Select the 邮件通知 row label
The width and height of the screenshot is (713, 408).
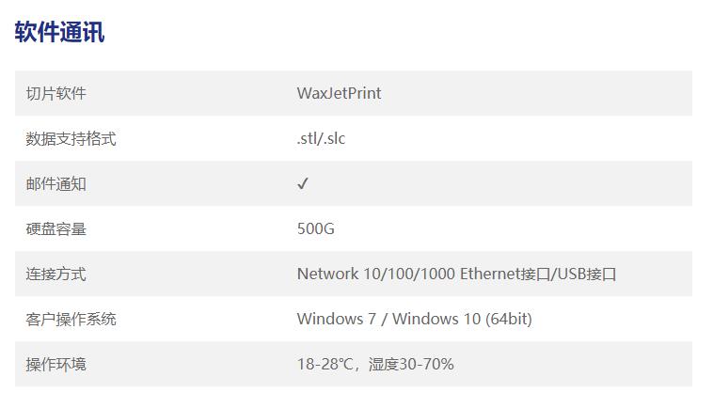pyautogui.click(x=55, y=183)
